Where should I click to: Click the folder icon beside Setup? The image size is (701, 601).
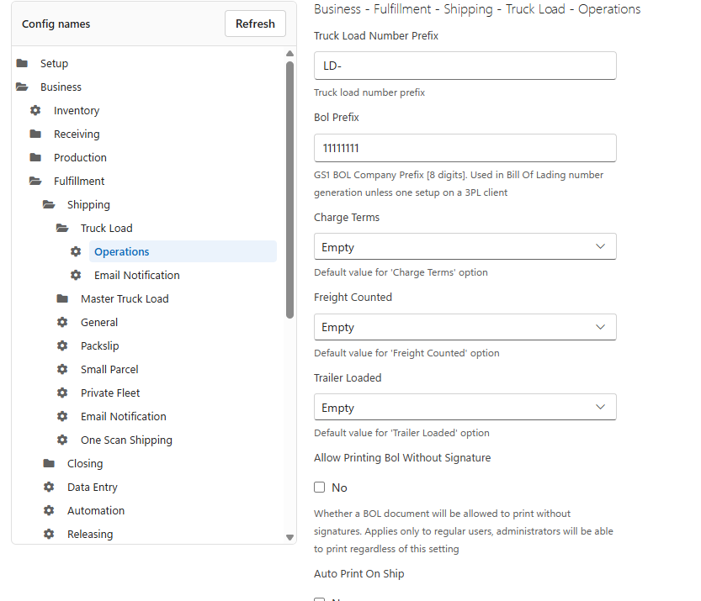tap(22, 63)
